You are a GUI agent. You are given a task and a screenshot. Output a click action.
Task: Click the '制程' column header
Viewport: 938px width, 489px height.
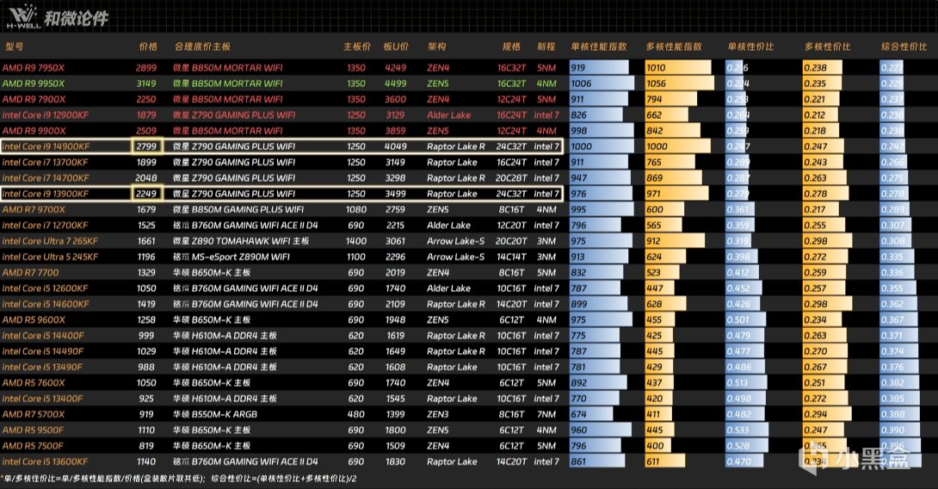(546, 46)
